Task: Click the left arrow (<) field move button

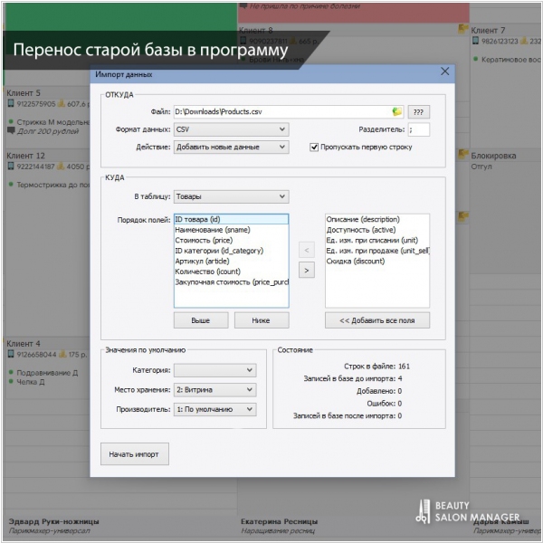Action: (306, 250)
